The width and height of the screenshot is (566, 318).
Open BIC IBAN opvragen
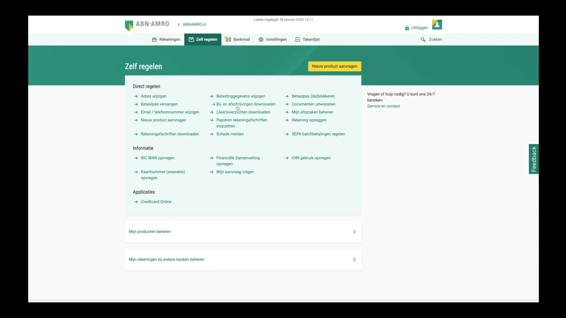(x=157, y=158)
